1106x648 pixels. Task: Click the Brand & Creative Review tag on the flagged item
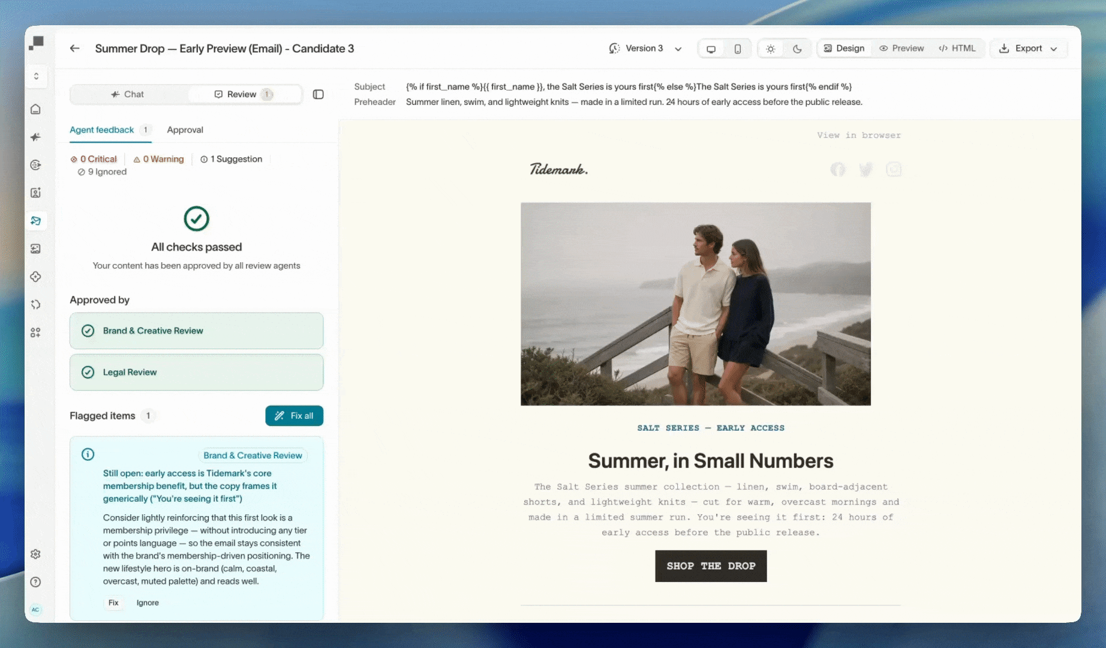click(x=253, y=455)
